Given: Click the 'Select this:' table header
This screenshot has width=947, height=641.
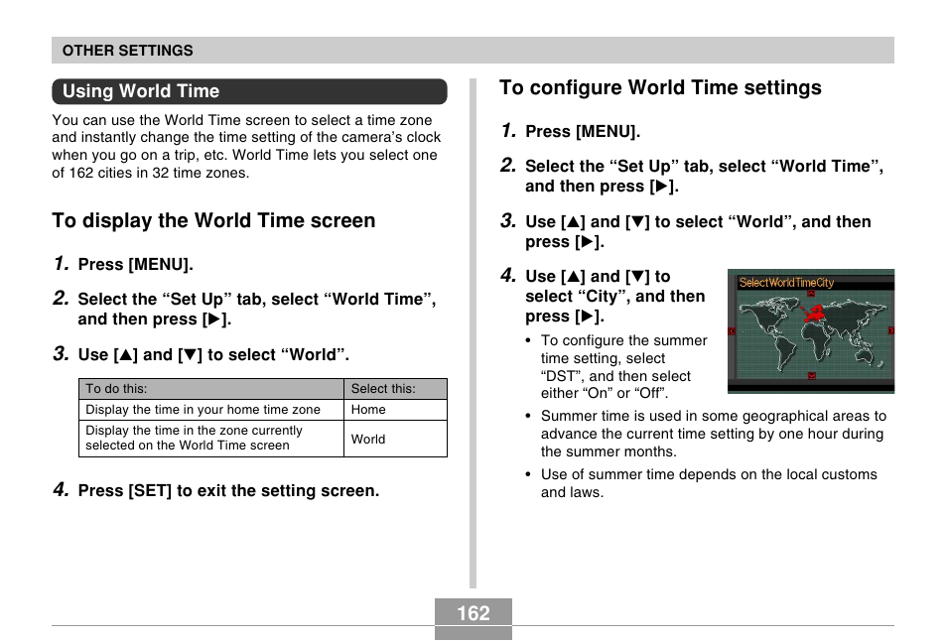Looking at the screenshot, I should (396, 389).
